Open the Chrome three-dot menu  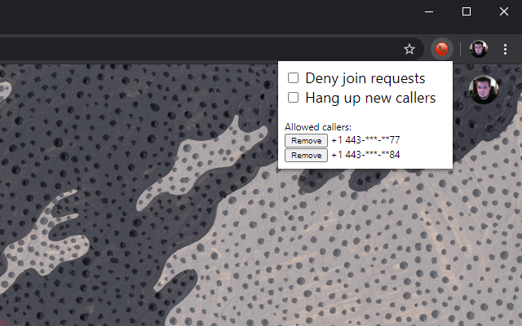click(505, 49)
